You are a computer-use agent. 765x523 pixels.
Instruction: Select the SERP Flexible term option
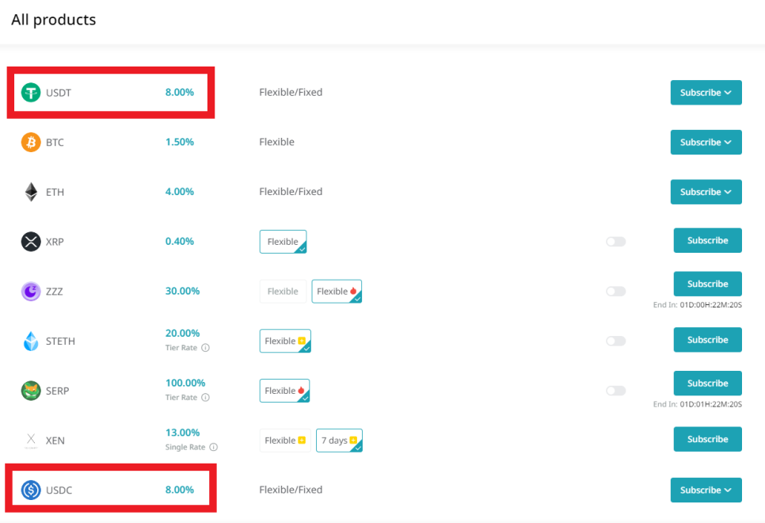pos(285,391)
